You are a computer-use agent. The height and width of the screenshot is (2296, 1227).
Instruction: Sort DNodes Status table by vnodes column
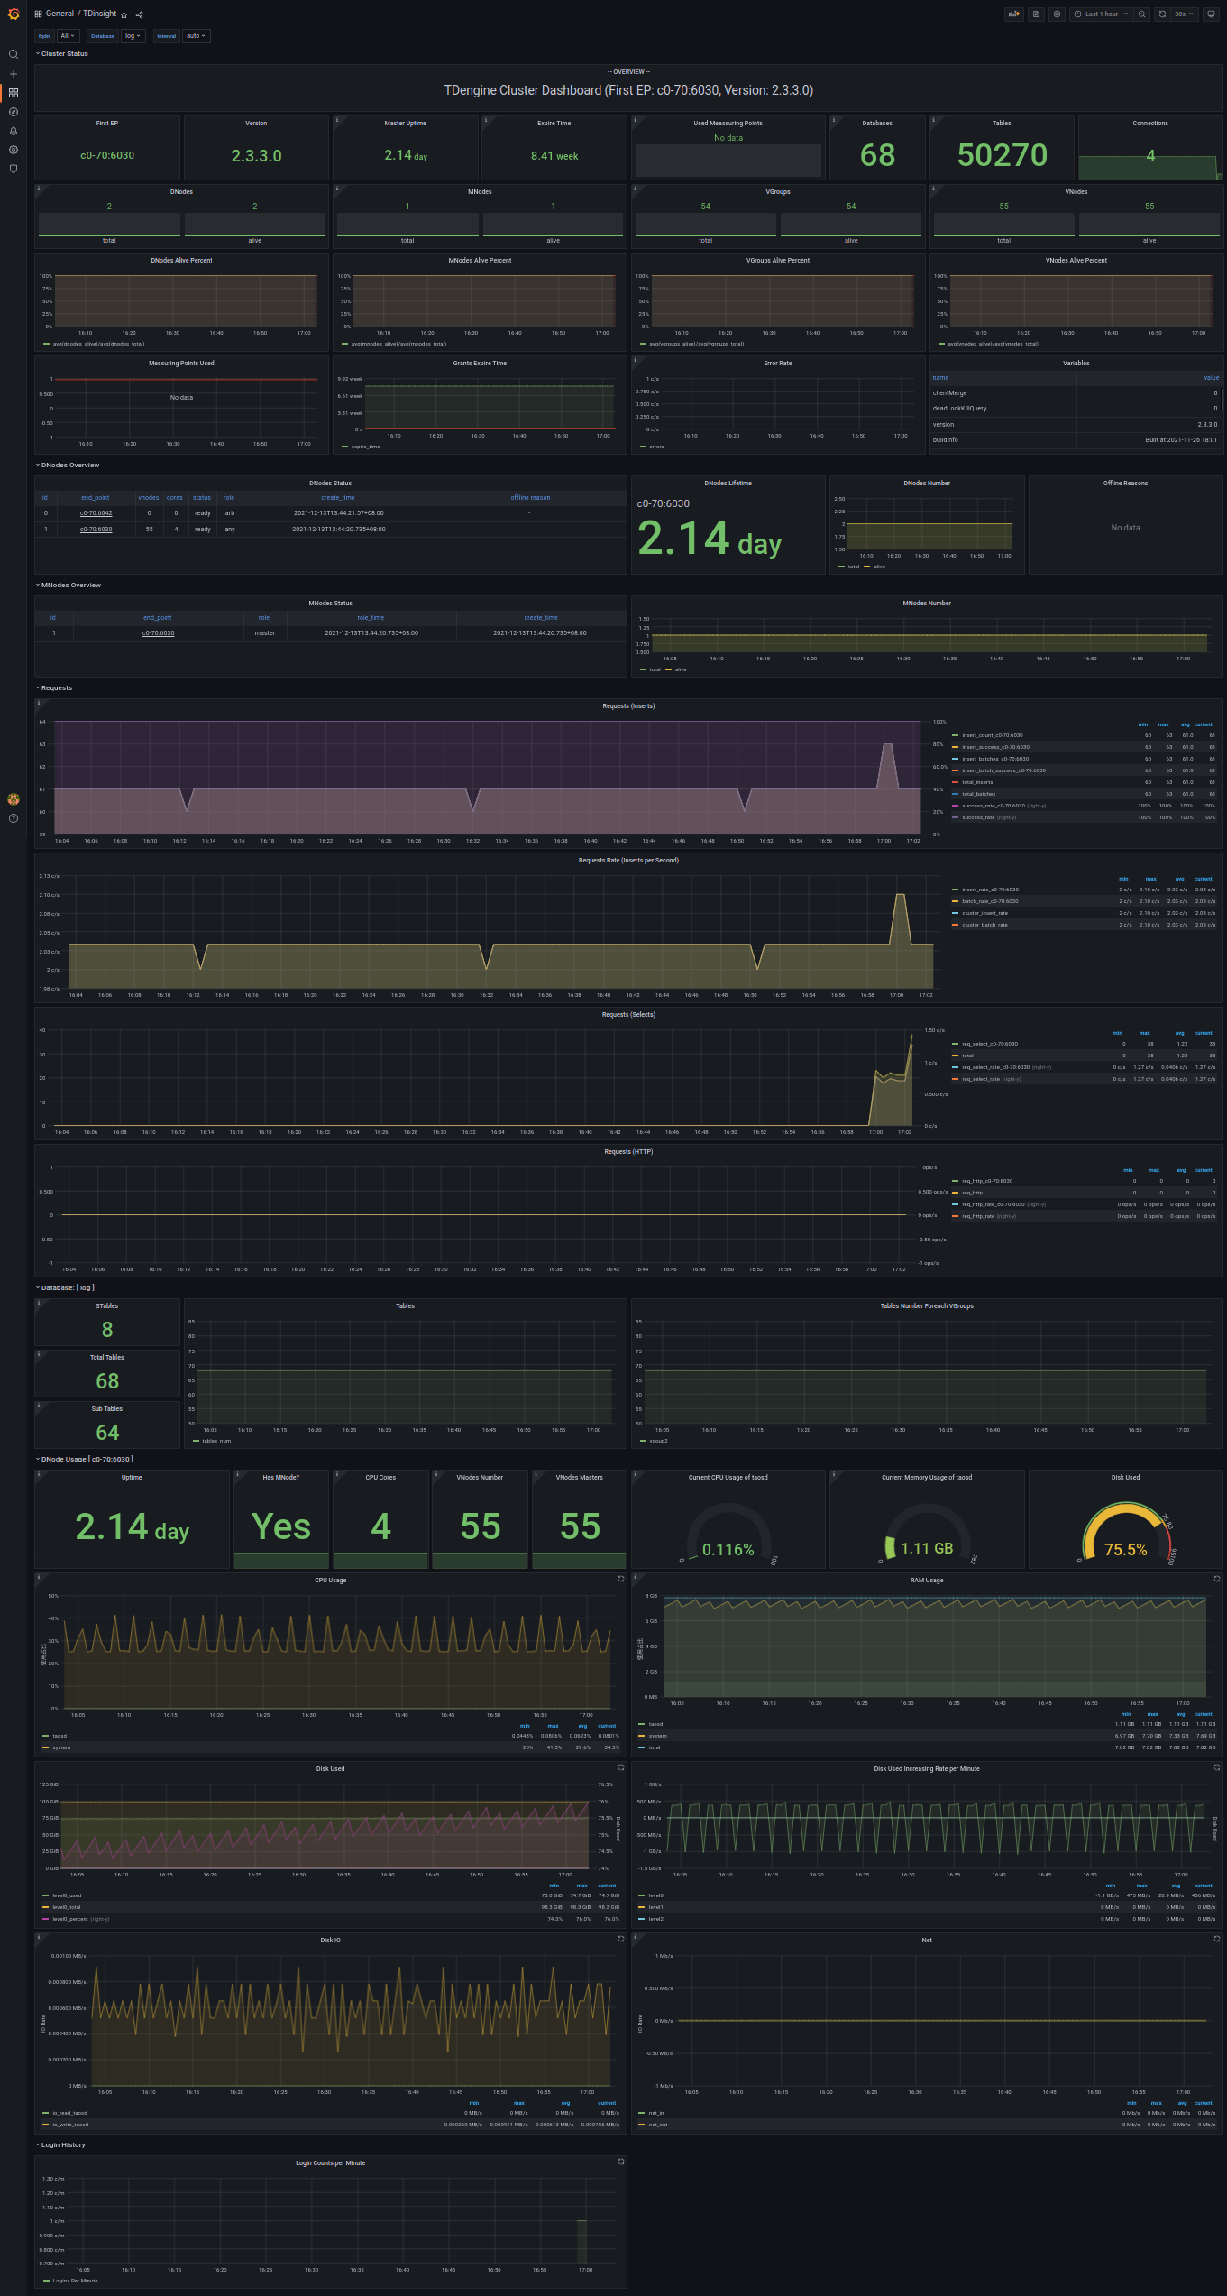(149, 498)
